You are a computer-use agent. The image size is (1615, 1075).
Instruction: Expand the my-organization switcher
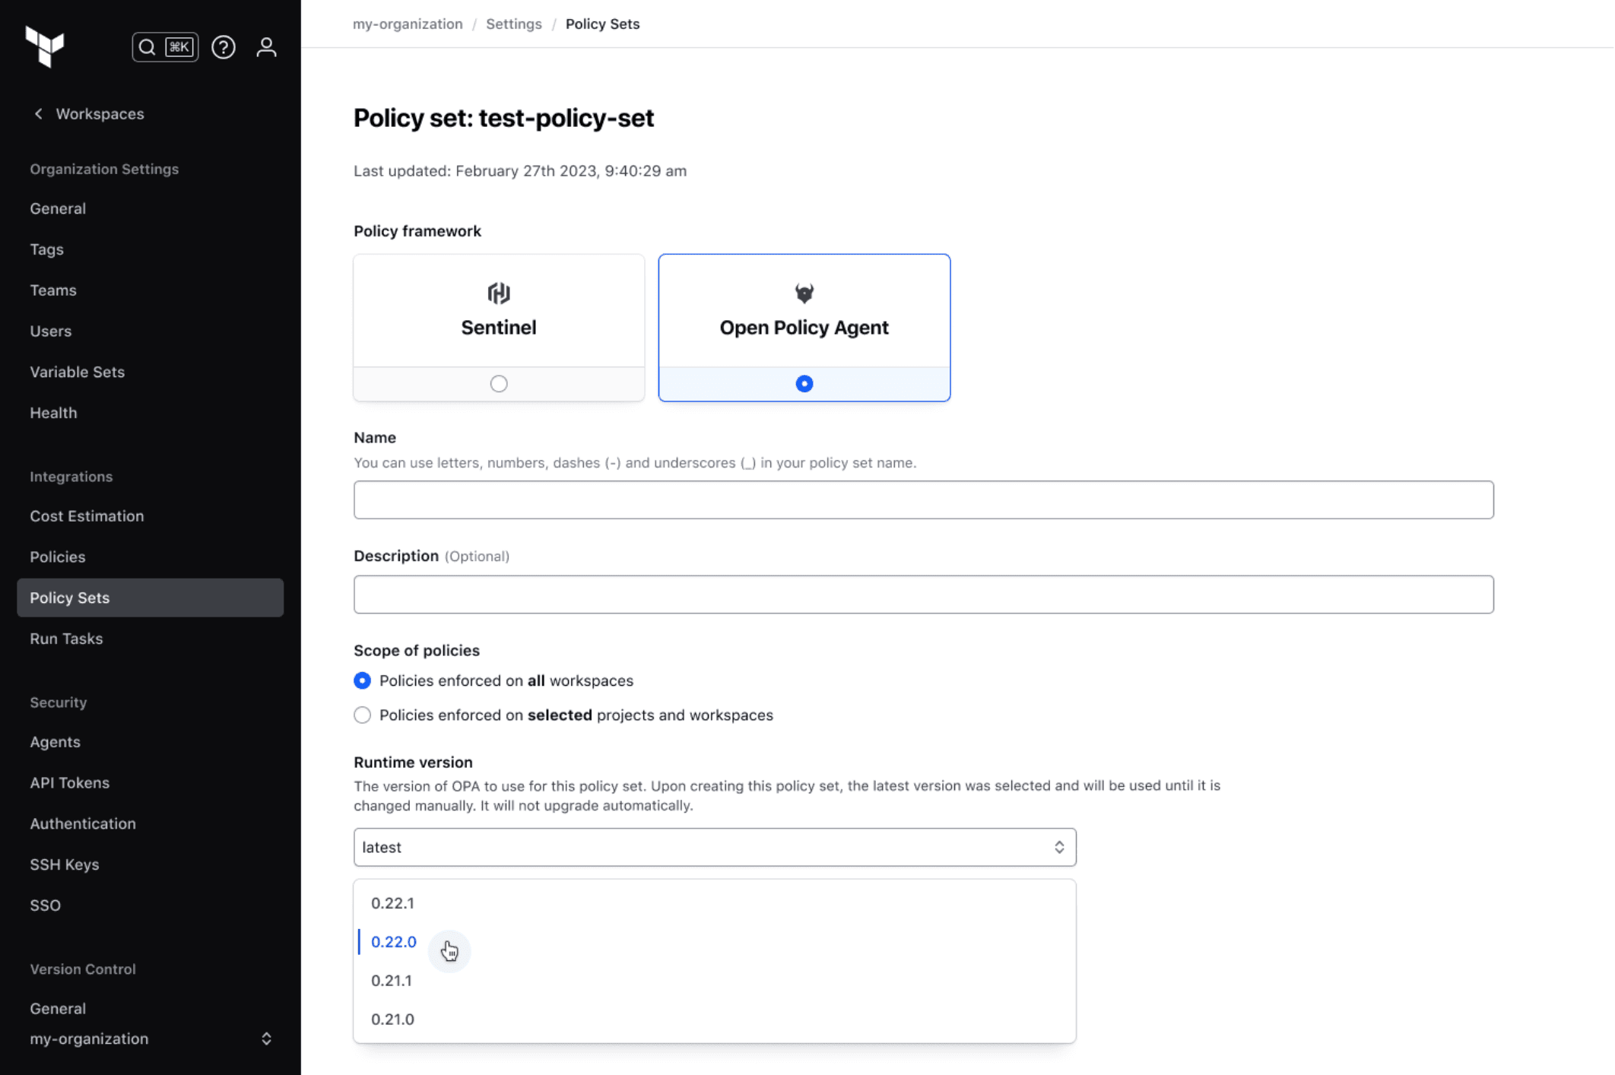(x=266, y=1039)
